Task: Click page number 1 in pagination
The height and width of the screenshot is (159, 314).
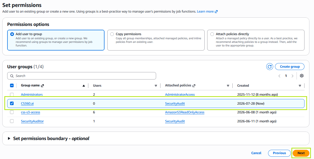Action: pos(286,76)
